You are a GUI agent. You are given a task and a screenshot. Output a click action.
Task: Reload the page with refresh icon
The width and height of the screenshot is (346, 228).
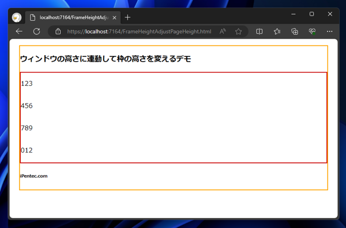37,32
